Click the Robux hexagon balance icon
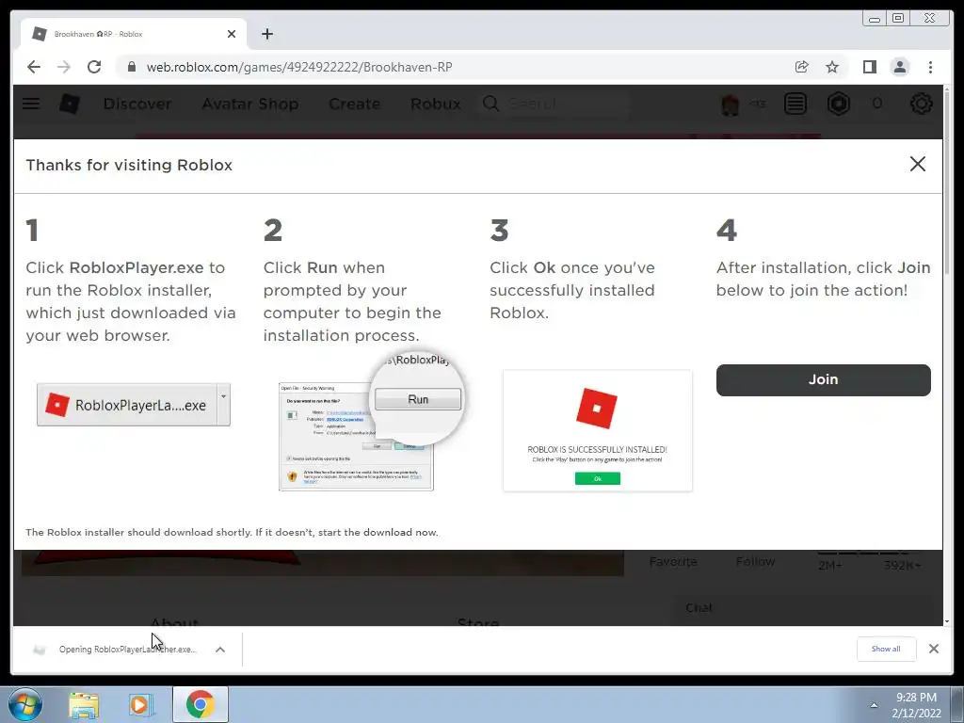This screenshot has width=964, height=723. [839, 104]
